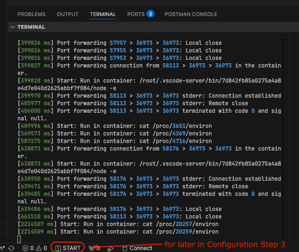Image resolution: width=299 pixels, height=252 pixels.
Task: Switch to the POSTMAN CONSOLE tab
Action: (x=191, y=14)
